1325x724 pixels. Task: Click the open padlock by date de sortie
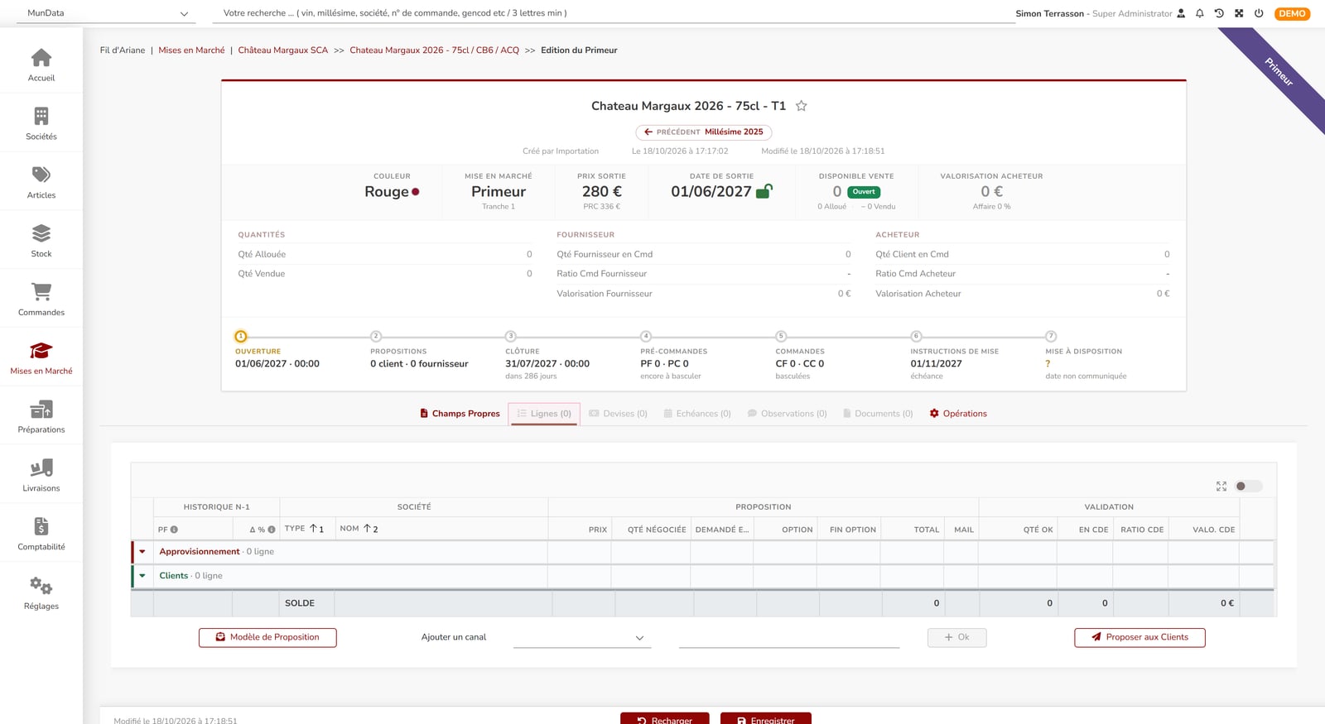tap(764, 191)
